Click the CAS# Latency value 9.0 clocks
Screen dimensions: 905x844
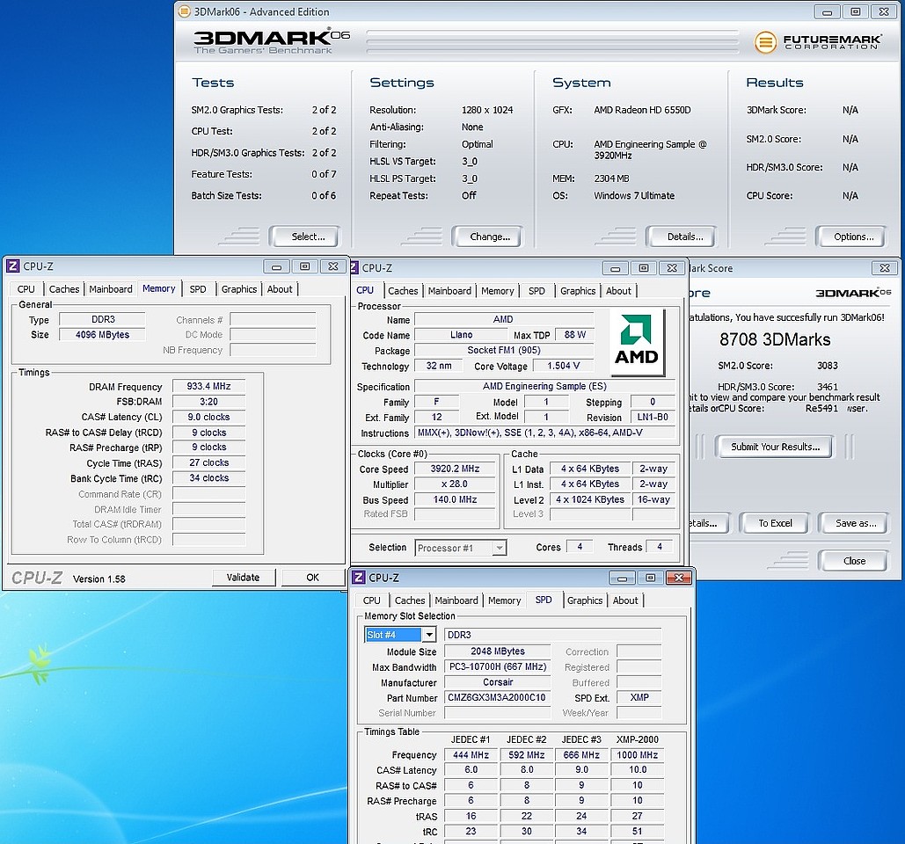(209, 417)
